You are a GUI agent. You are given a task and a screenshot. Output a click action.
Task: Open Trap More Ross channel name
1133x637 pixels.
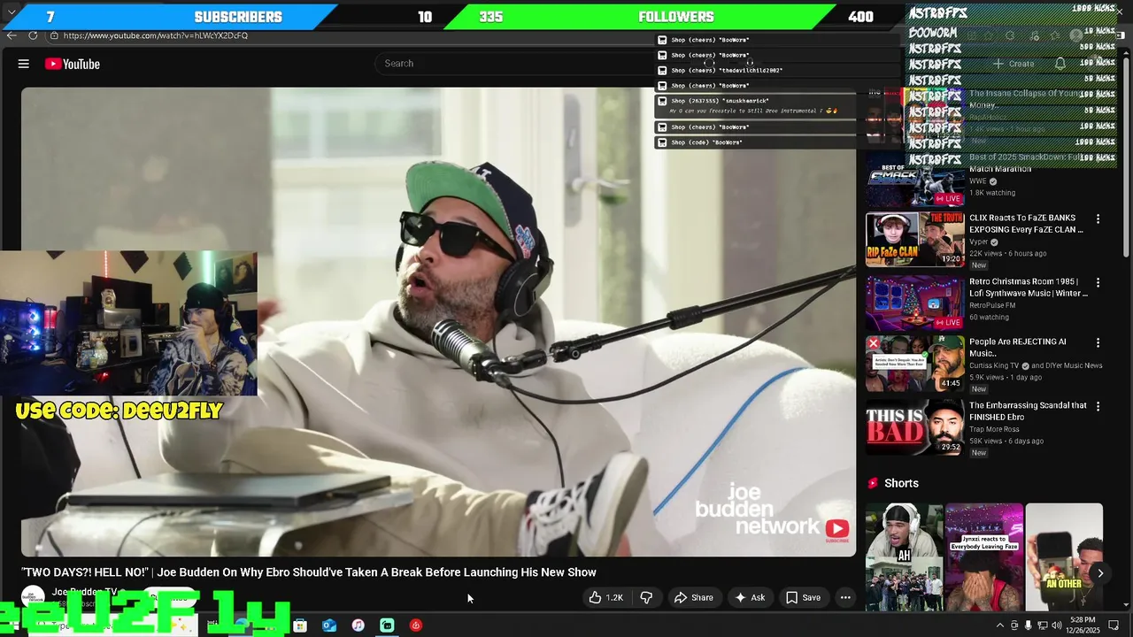click(x=994, y=429)
